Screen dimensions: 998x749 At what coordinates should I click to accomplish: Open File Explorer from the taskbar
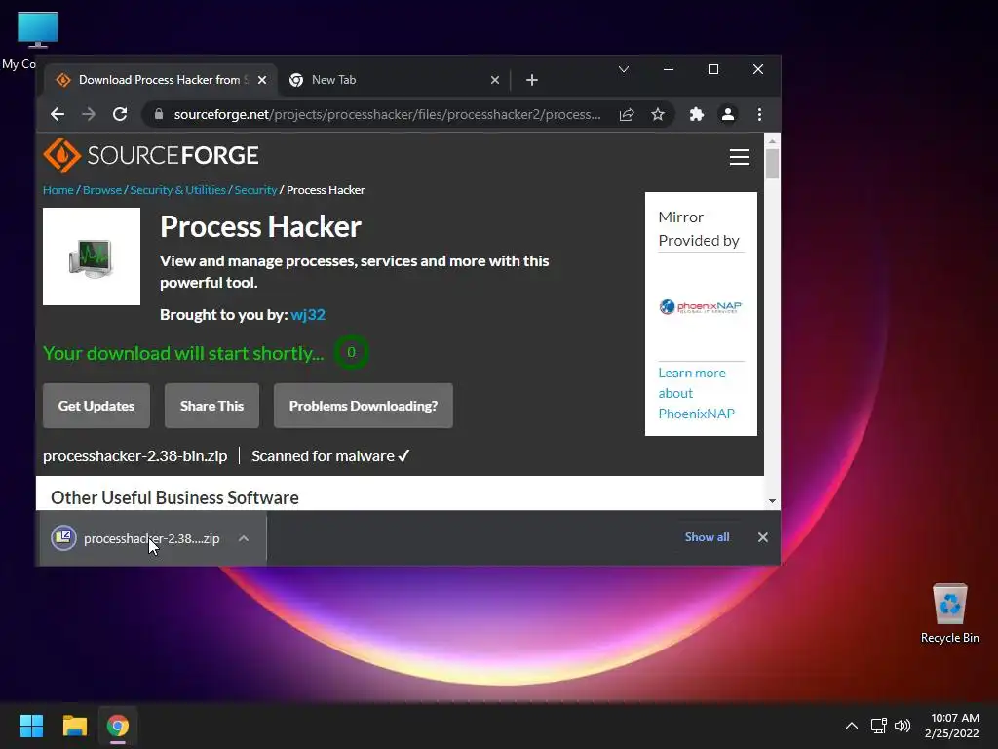(74, 726)
